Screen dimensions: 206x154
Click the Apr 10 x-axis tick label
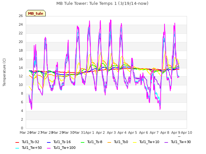[x=186, y=133]
